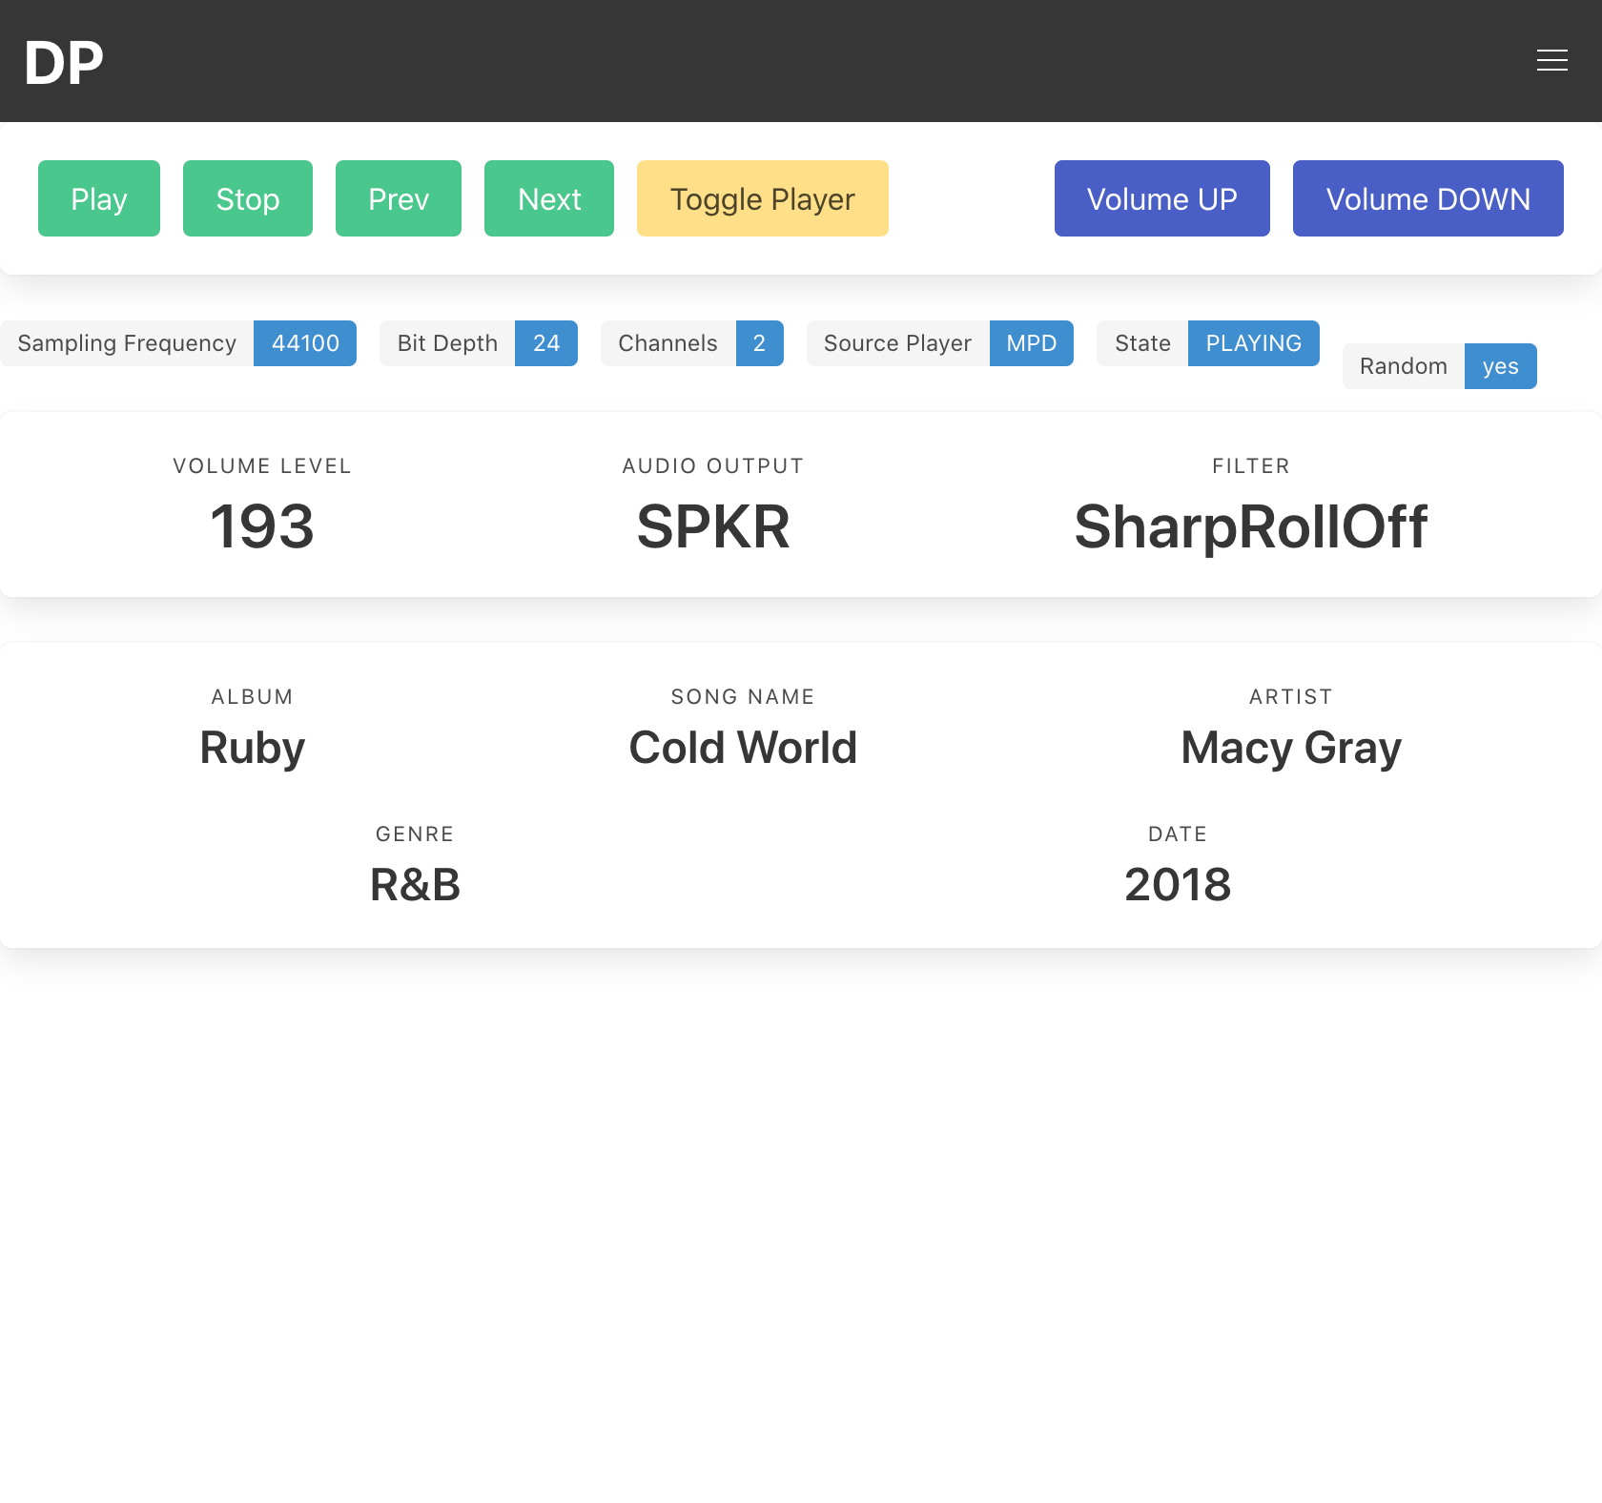Click the FILTER heading
The width and height of the screenshot is (1602, 1503).
(x=1251, y=466)
